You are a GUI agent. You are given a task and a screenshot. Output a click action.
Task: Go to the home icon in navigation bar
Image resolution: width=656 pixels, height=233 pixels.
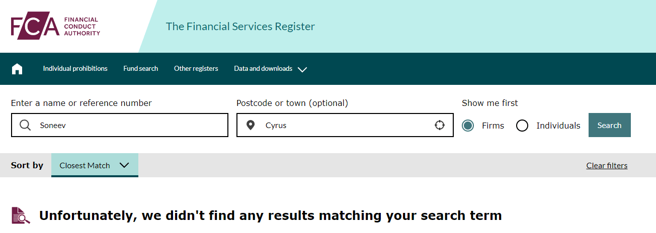17,69
